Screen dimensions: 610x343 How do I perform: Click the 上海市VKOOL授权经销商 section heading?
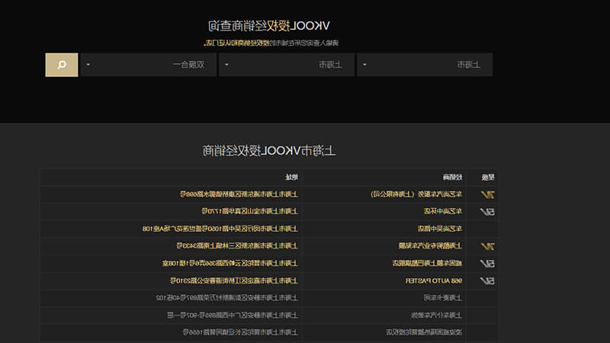tap(269, 150)
